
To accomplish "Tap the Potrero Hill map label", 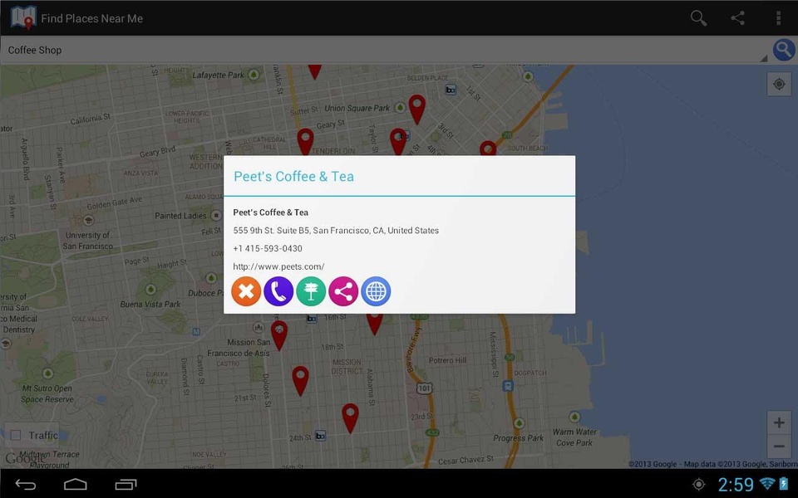I will coord(447,360).
